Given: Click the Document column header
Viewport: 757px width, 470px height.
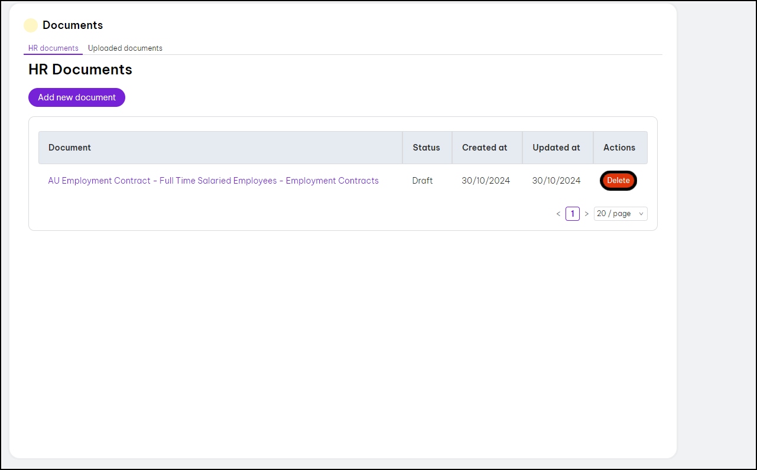Looking at the screenshot, I should (x=70, y=148).
